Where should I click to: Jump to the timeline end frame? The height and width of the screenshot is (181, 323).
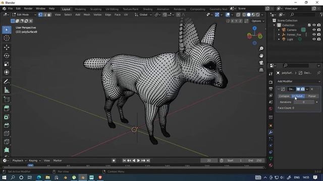coord(148,161)
